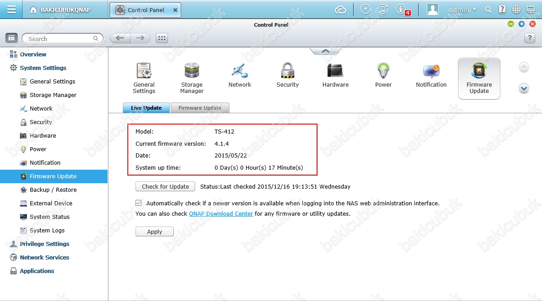Select Firmware Update in sidebar
The image size is (542, 301).
(x=54, y=176)
